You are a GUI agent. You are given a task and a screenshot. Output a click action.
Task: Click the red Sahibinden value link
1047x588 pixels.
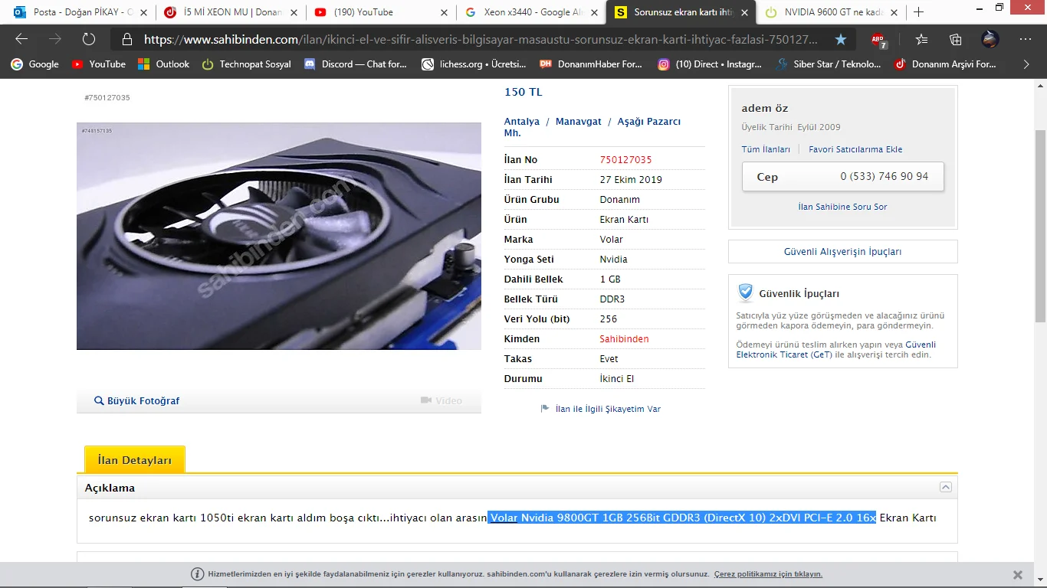(x=624, y=339)
